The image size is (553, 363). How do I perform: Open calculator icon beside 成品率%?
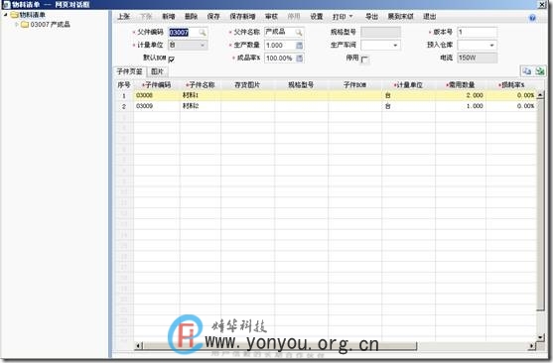tap(299, 59)
